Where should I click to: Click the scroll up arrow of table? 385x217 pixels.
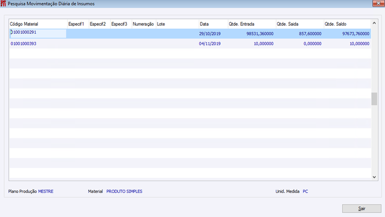[374, 23]
